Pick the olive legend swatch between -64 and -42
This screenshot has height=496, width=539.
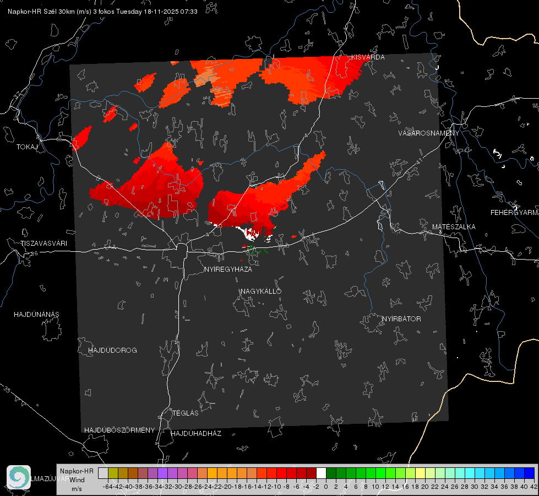coord(113,473)
